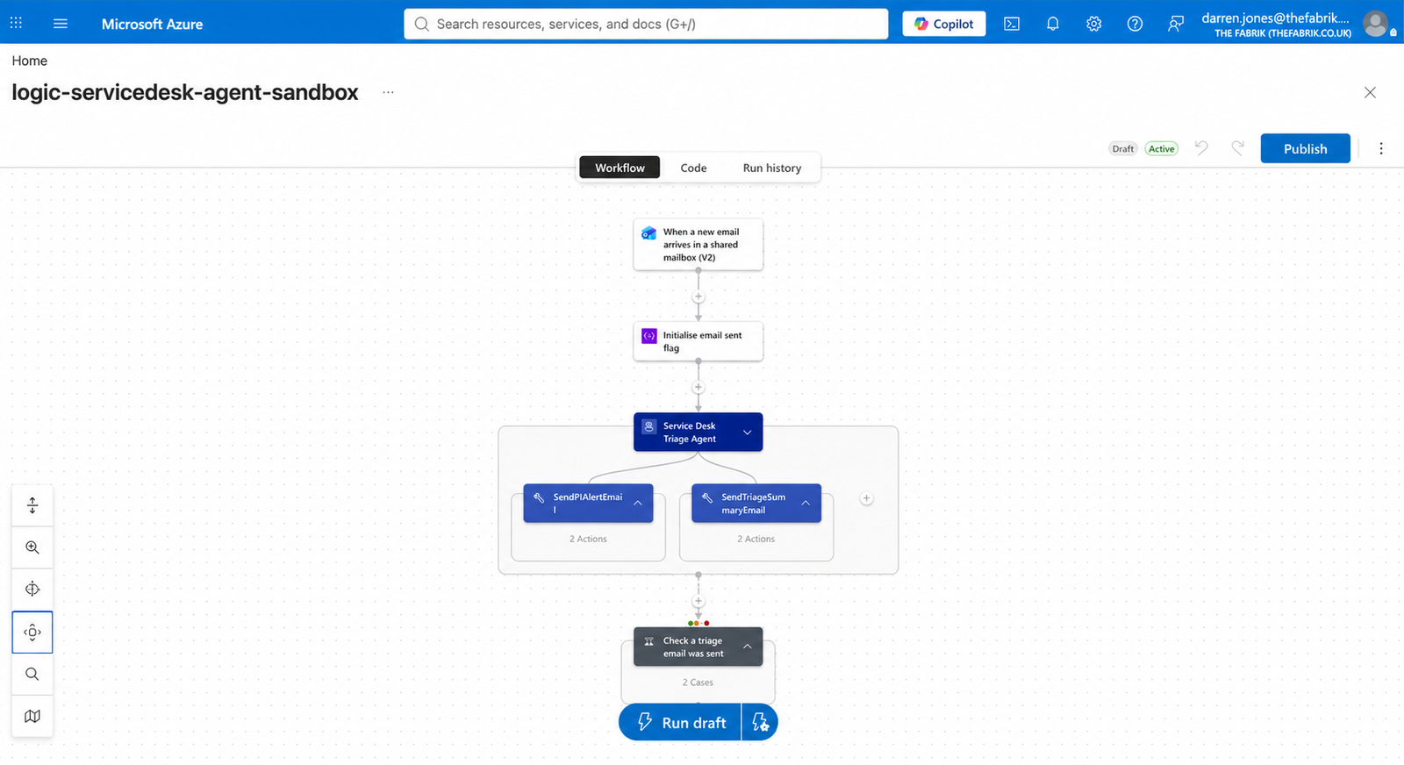
Task: Click the Publish button
Action: (x=1305, y=148)
